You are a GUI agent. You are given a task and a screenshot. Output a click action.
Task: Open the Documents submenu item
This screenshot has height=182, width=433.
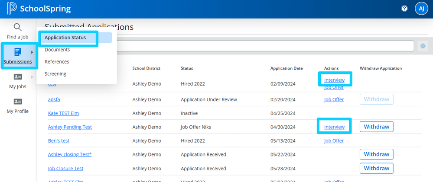pyautogui.click(x=57, y=50)
